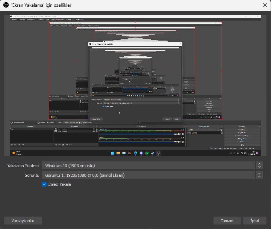Cancel with the İptal button
This screenshot has width=271, height=229.
coord(254,221)
